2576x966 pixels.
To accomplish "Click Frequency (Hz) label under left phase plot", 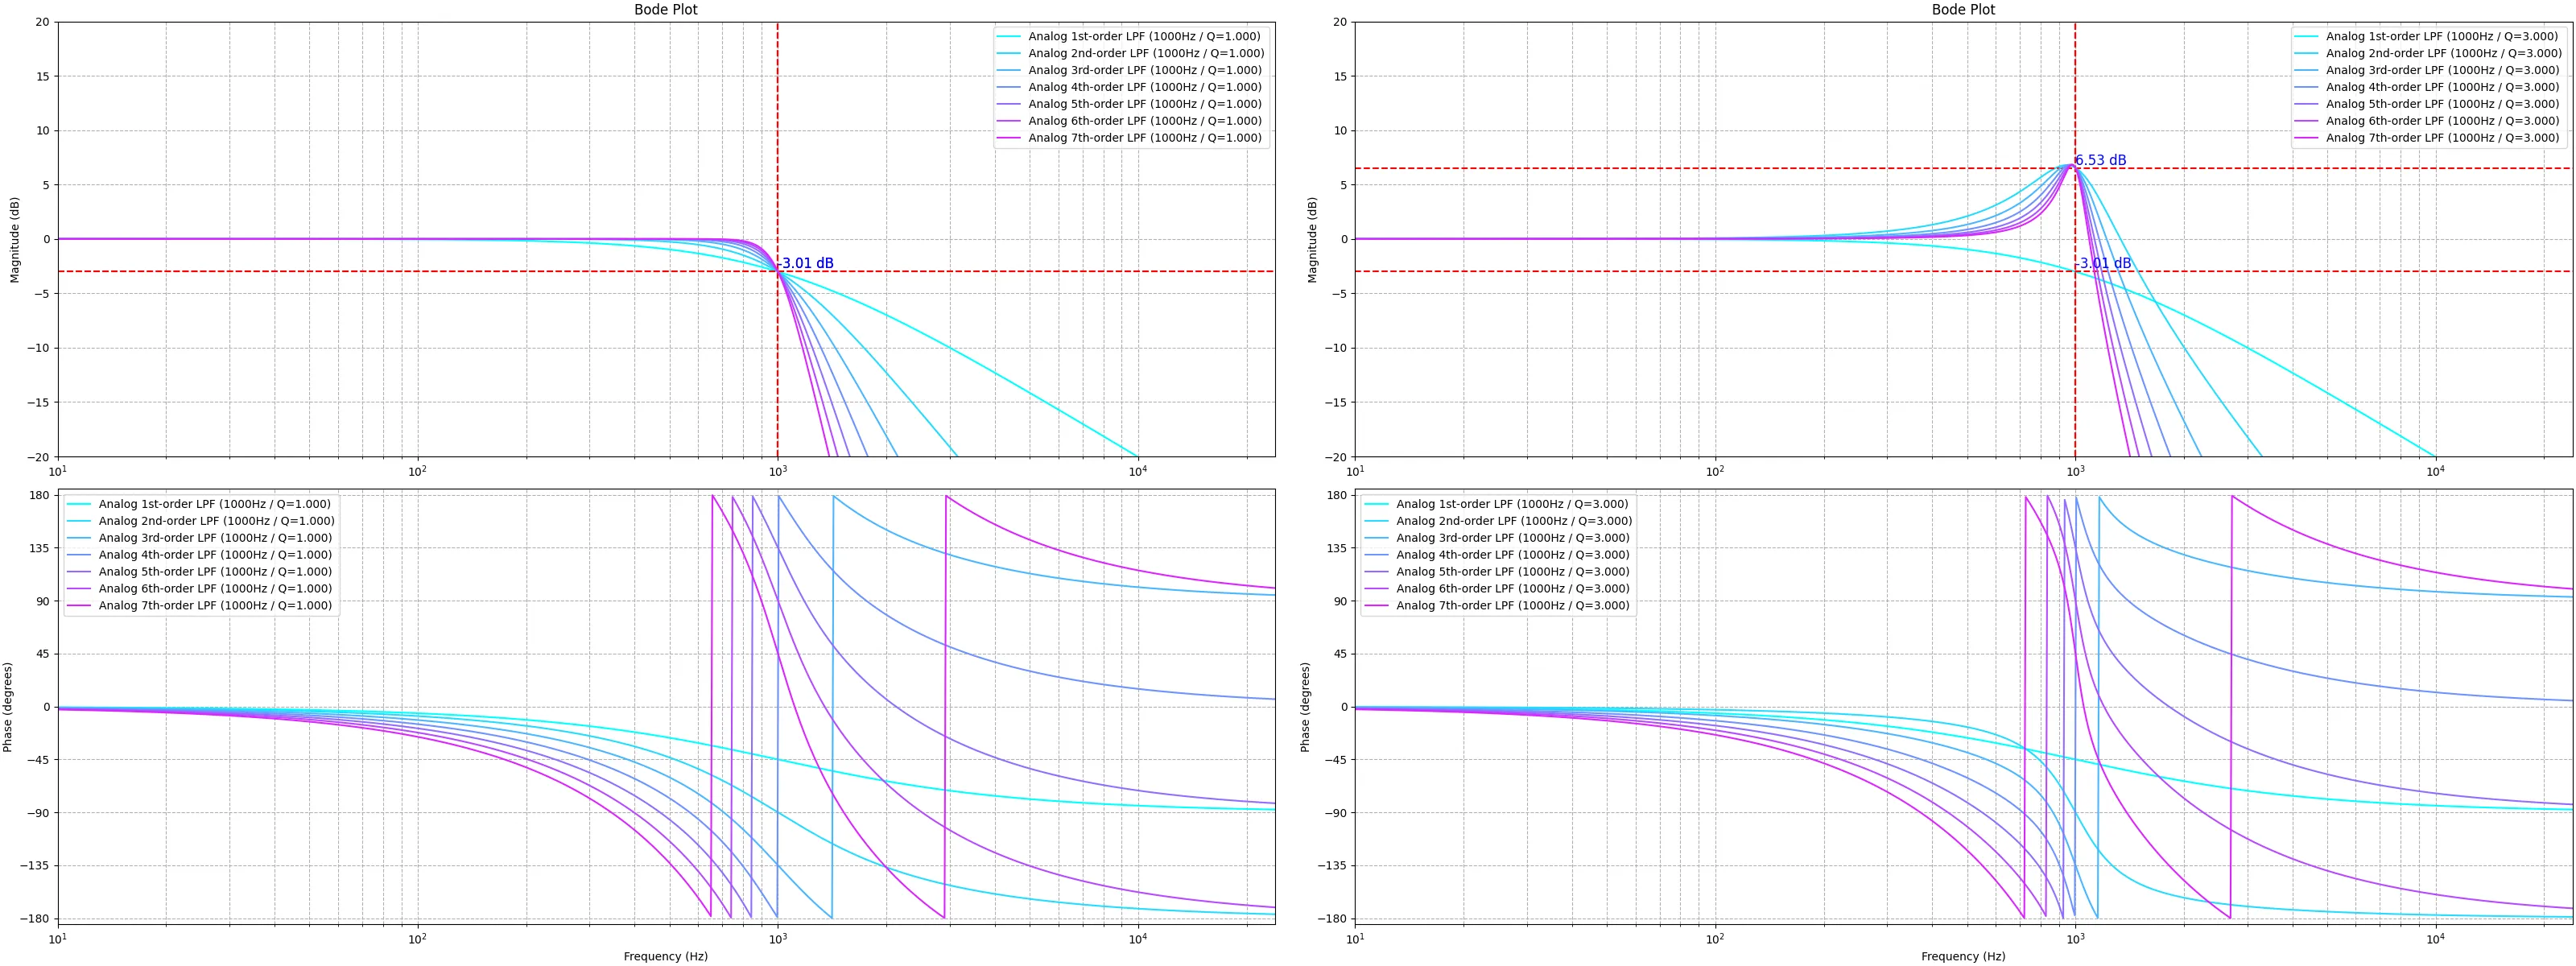I will [x=666, y=957].
